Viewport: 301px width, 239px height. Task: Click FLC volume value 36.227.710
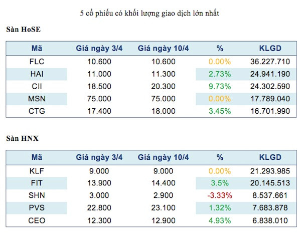click(x=269, y=62)
